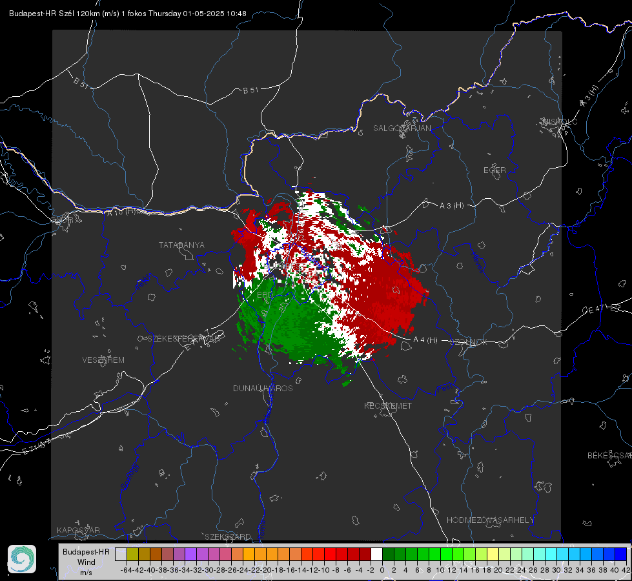Click the SALGÓTARJÁN city label

tap(402, 128)
